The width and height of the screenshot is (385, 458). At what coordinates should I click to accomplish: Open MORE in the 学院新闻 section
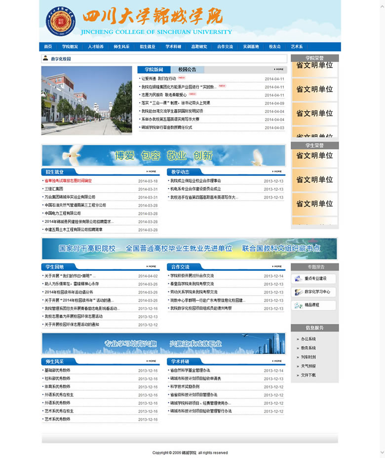point(279,70)
